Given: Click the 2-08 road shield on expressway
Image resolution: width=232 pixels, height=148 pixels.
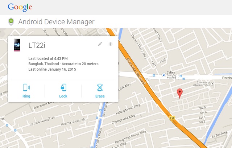Looking at the screenshot, I should [171, 118].
